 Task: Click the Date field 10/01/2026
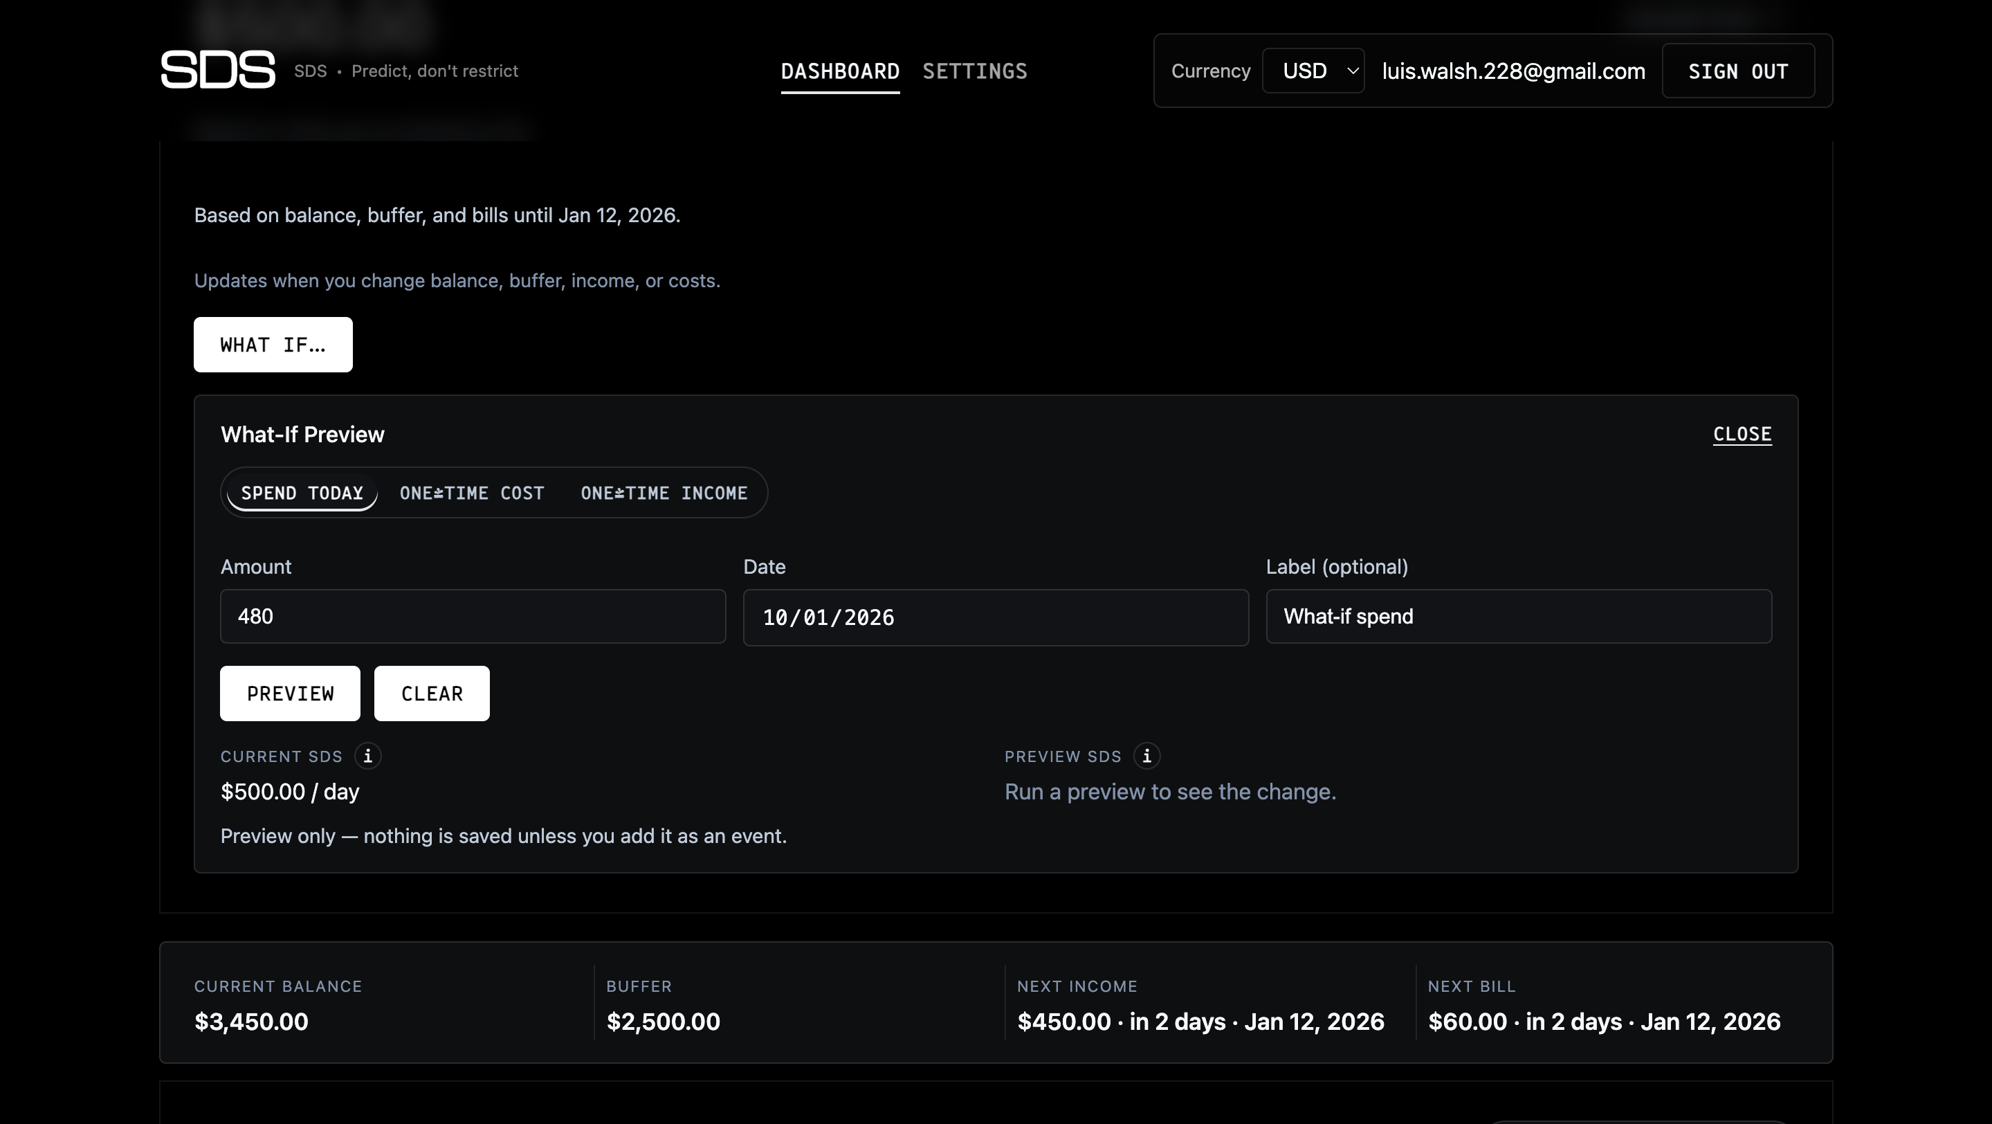[995, 617]
